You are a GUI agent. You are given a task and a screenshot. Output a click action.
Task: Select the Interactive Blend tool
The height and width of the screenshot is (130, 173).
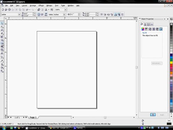[x=2, y=57]
